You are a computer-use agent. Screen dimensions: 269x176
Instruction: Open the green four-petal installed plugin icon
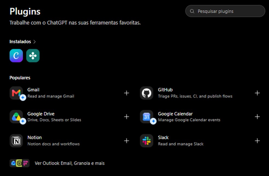(33, 56)
